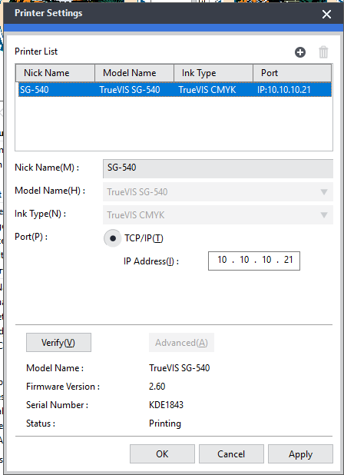This screenshot has width=344, height=475.
Task: Click the Verify button
Action: [58, 343]
